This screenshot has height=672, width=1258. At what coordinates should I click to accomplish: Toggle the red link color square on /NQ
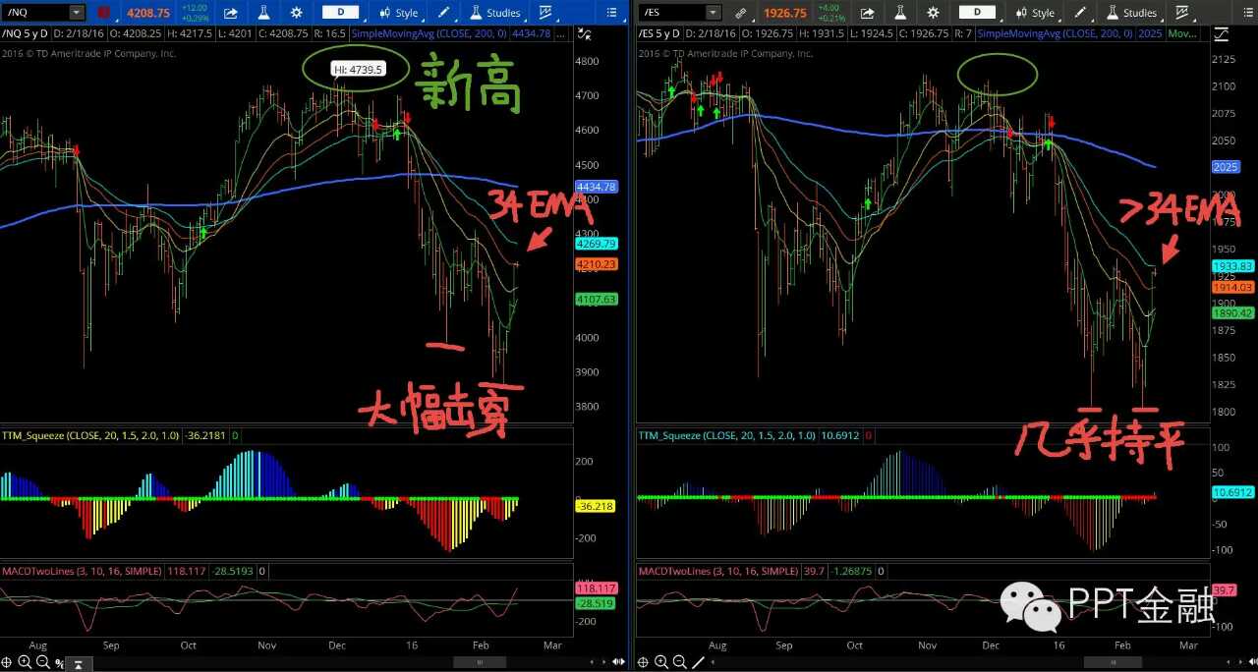coord(105,13)
